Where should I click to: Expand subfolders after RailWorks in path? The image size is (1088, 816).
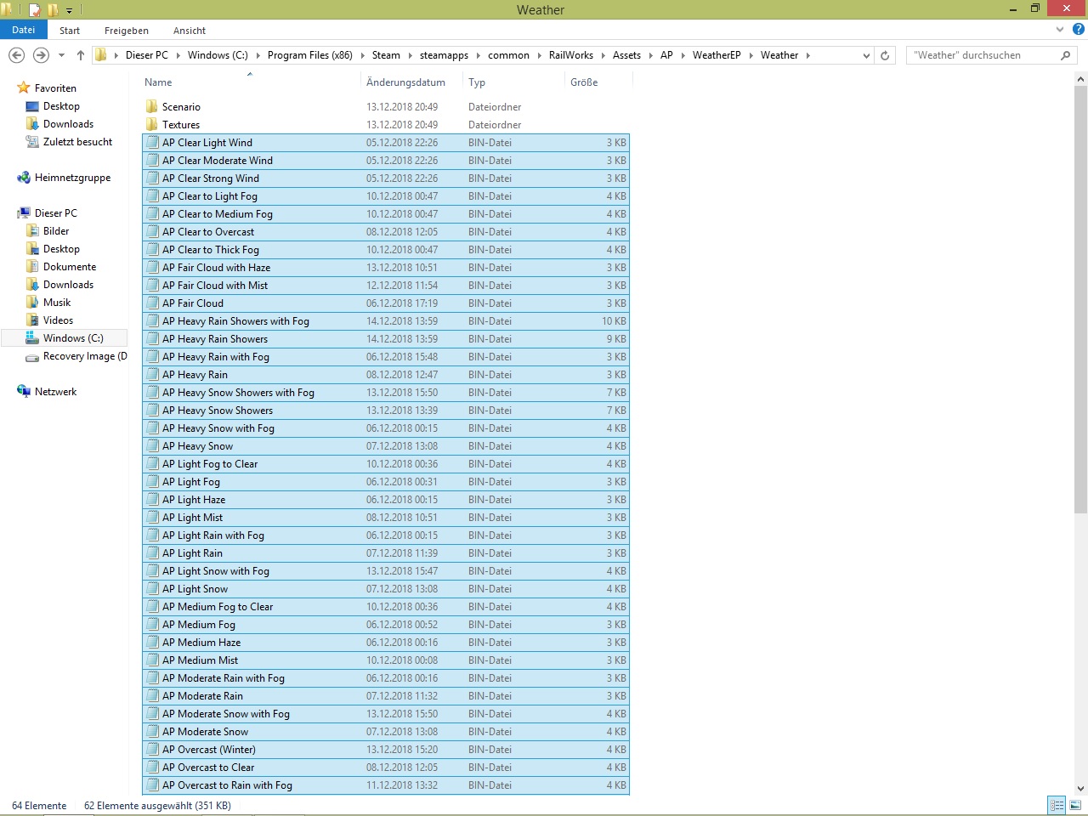click(603, 55)
